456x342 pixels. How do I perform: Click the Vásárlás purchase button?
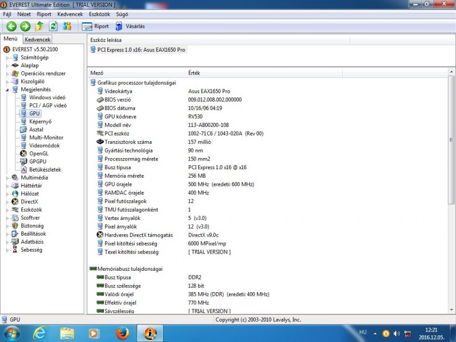pos(130,27)
